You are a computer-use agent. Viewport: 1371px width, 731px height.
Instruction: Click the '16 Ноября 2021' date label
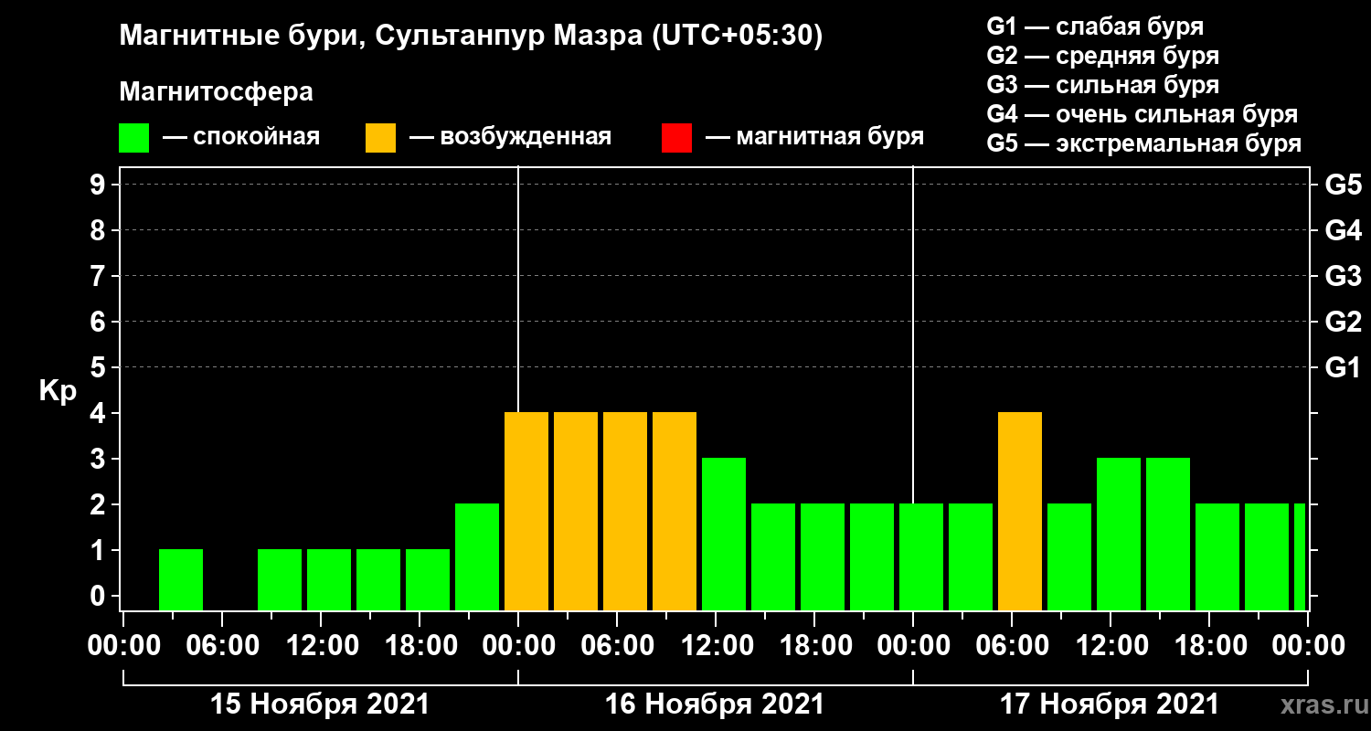(x=715, y=705)
